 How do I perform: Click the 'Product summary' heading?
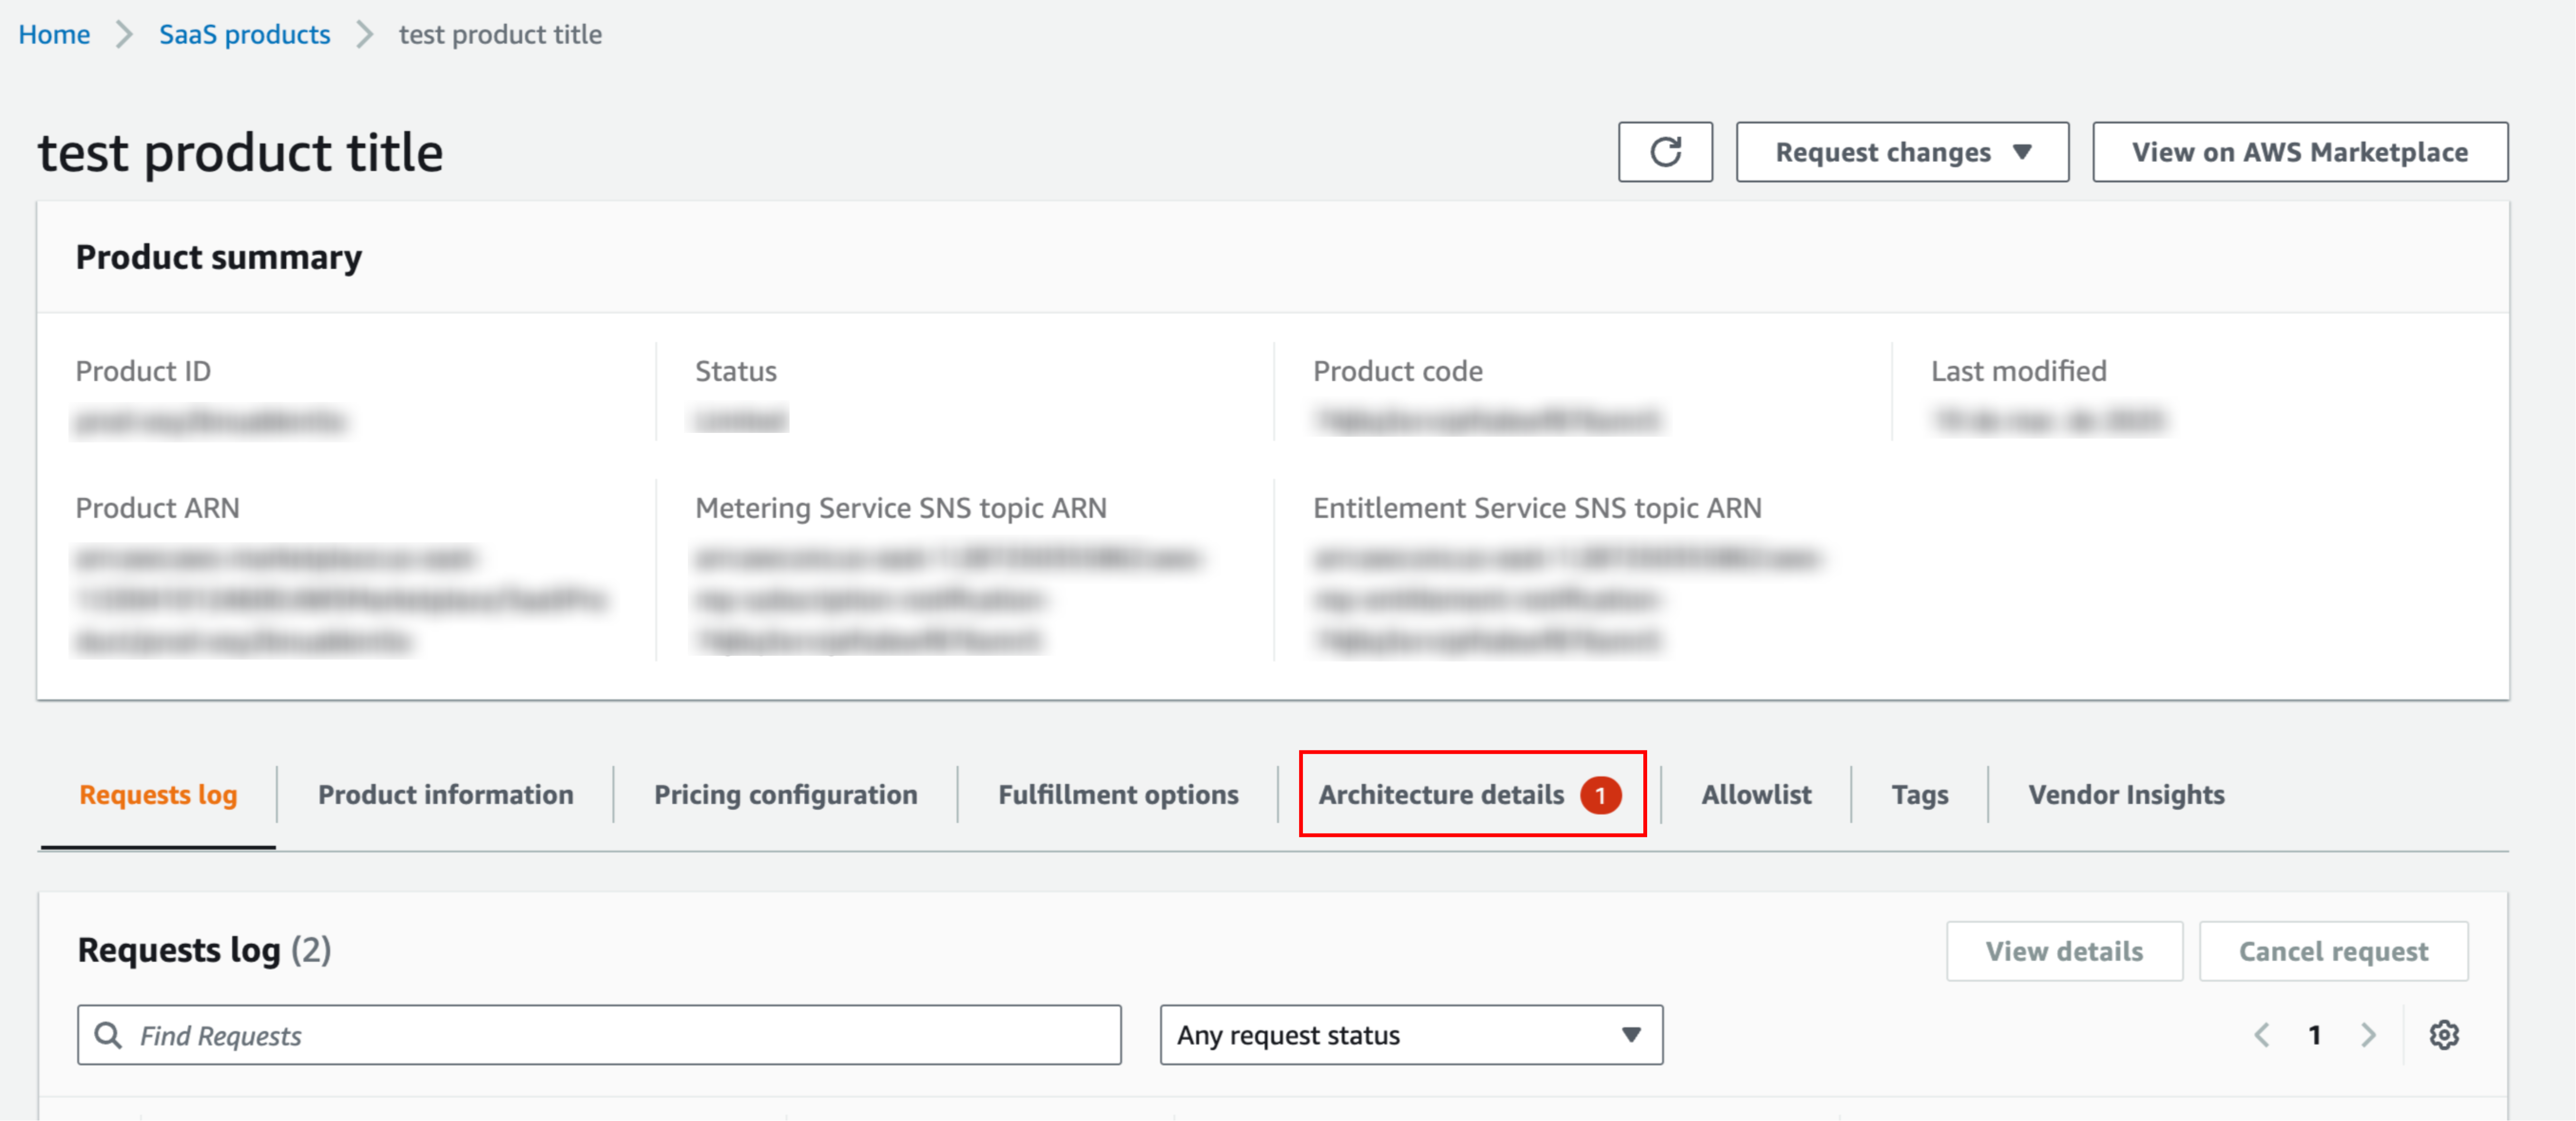point(219,257)
